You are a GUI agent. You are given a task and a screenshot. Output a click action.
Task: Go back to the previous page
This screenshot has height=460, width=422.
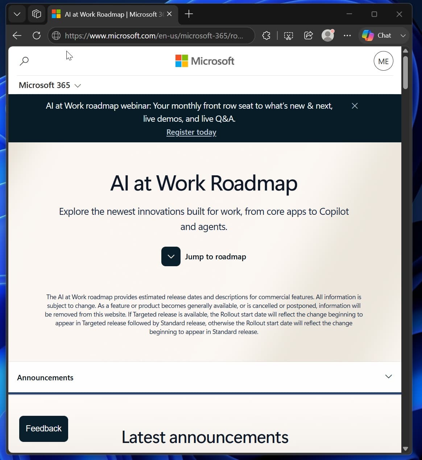[17, 35]
